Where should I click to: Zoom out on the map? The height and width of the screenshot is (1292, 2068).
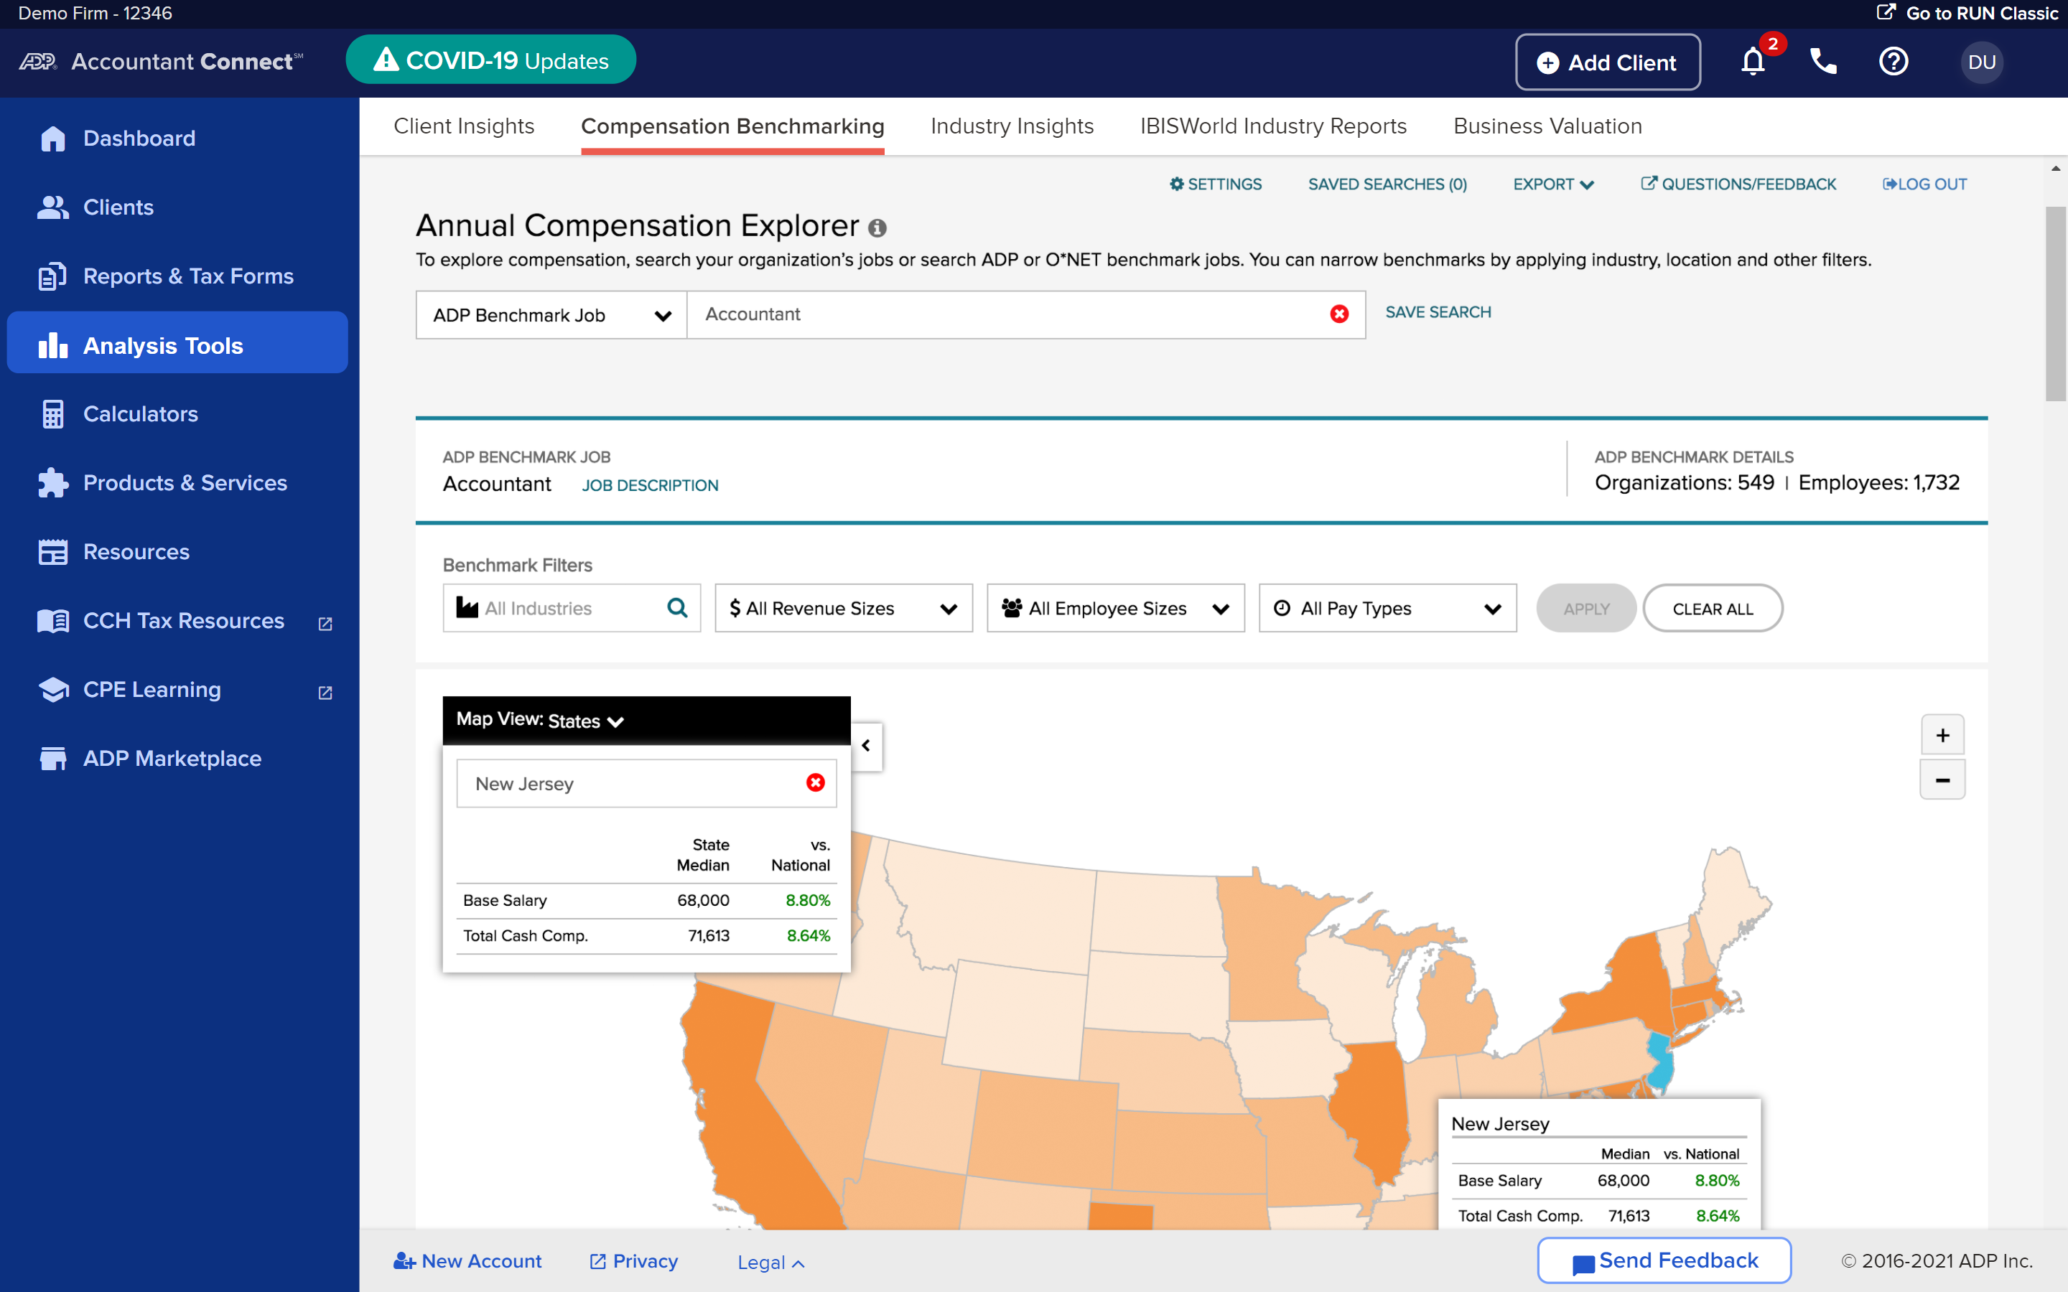(x=1942, y=780)
